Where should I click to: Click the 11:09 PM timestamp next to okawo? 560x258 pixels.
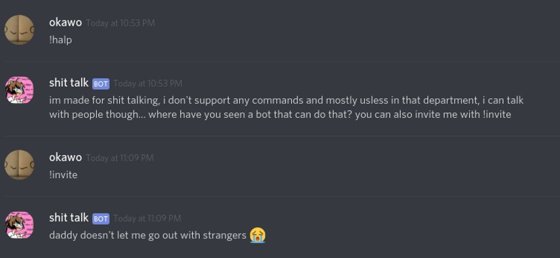pyautogui.click(x=120, y=158)
